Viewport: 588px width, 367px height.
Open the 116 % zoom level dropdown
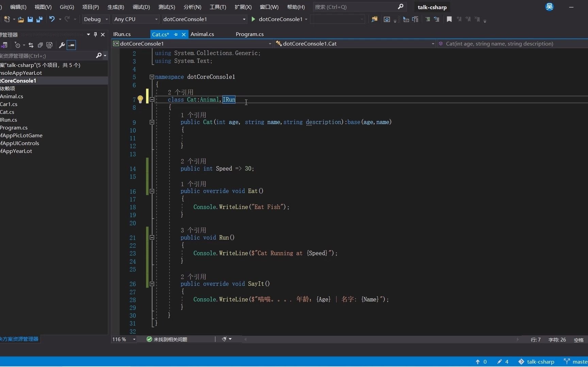pyautogui.click(x=124, y=339)
